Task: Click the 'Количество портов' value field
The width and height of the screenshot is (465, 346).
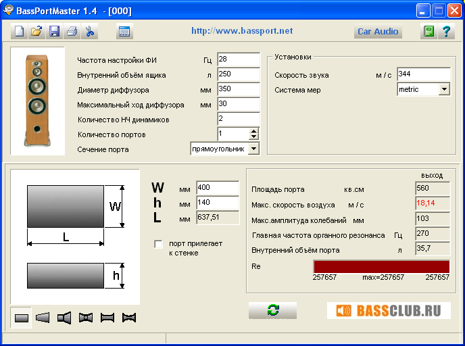Action: click(233, 133)
